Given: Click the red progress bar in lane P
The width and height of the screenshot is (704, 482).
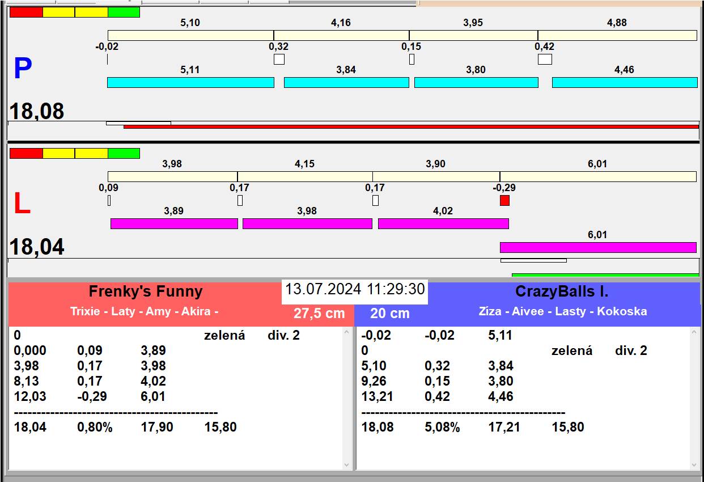Looking at the screenshot, I should [x=411, y=126].
